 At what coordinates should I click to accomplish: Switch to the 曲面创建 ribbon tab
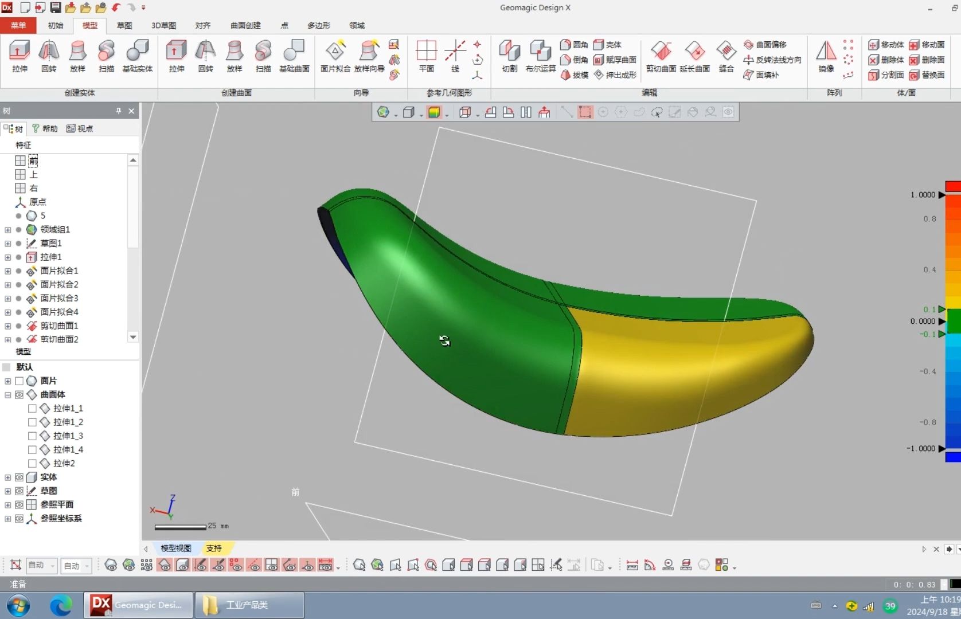pos(245,25)
